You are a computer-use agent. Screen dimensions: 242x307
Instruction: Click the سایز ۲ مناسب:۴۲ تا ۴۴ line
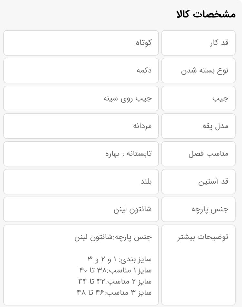pos(115,282)
